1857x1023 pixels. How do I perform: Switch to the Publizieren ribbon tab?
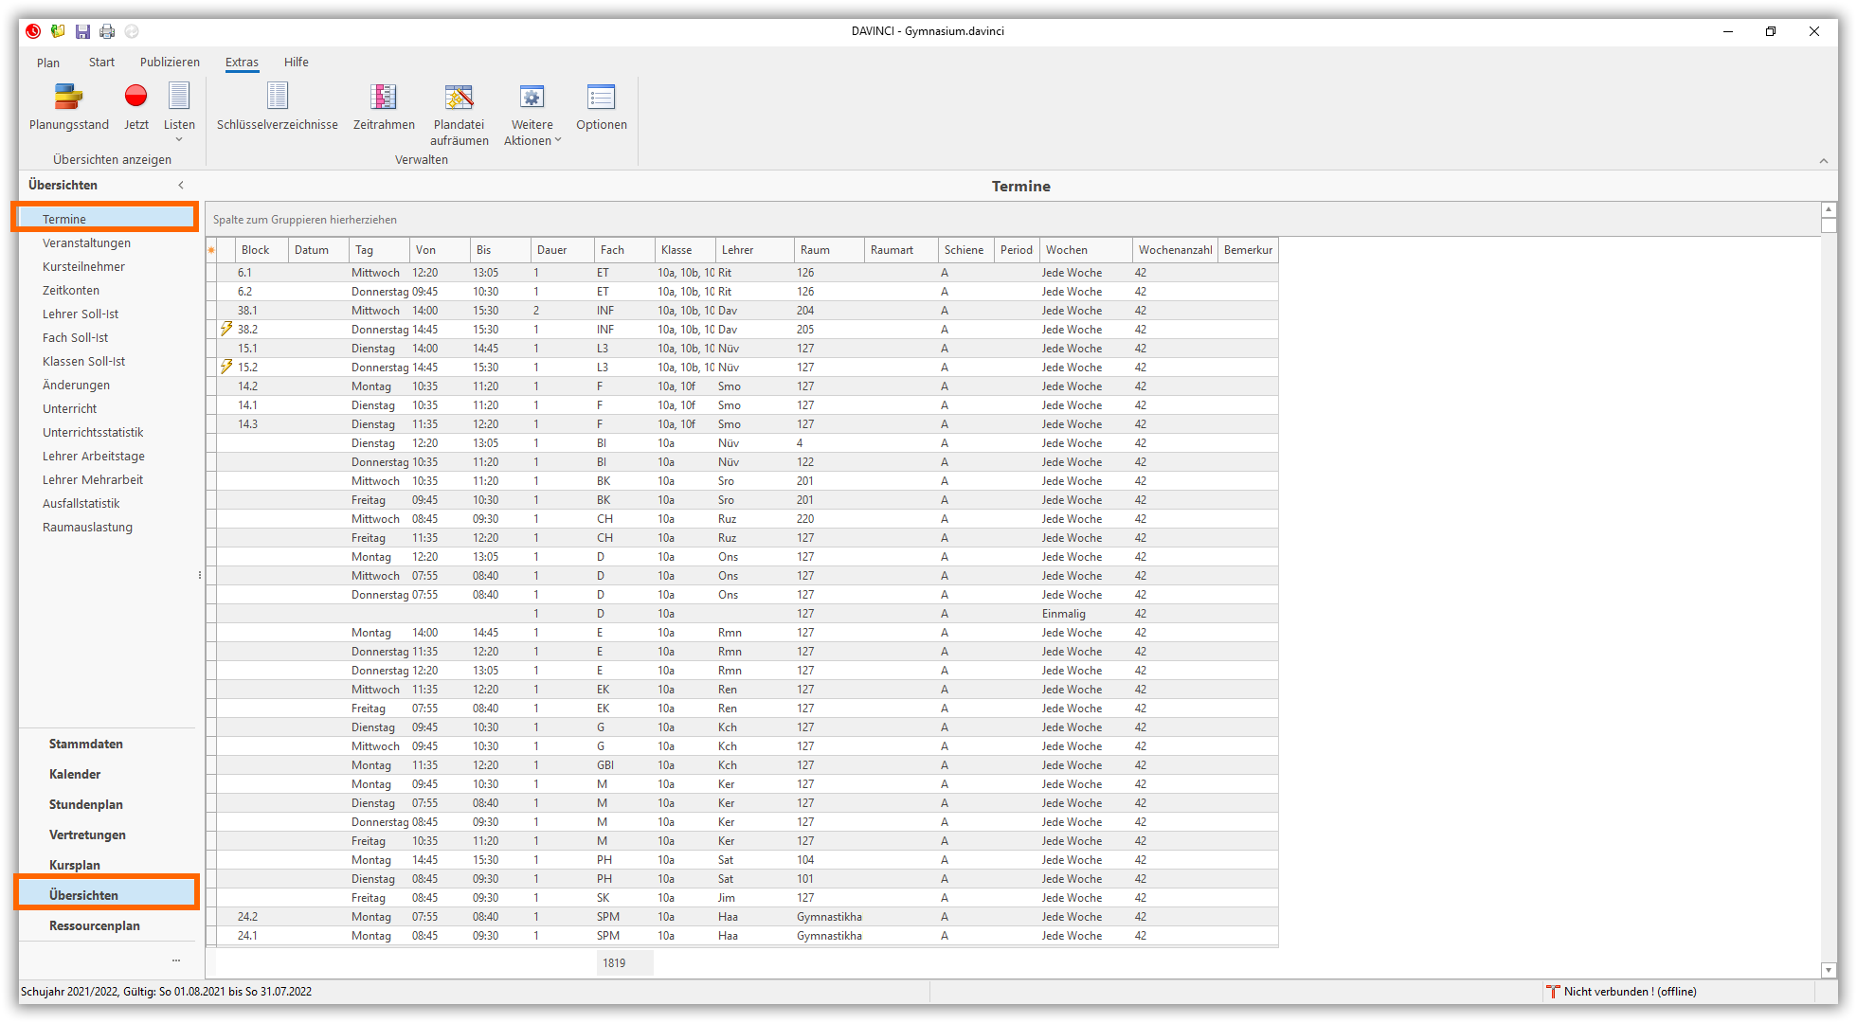click(170, 63)
